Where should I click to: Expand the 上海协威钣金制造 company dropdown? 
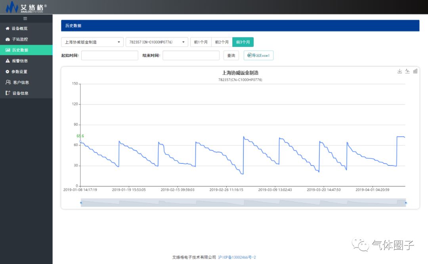(92, 42)
